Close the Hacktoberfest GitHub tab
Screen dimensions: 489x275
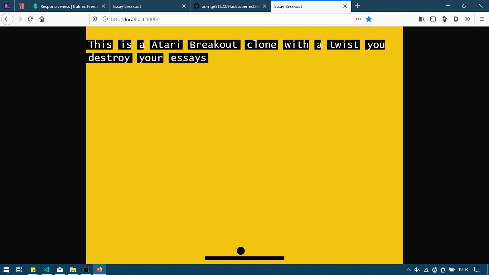pyautogui.click(x=265, y=6)
